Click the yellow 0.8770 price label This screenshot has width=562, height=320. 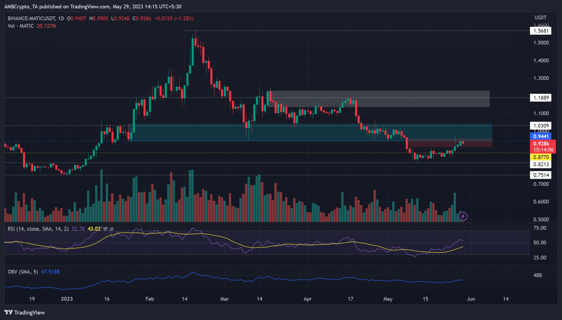tap(540, 156)
